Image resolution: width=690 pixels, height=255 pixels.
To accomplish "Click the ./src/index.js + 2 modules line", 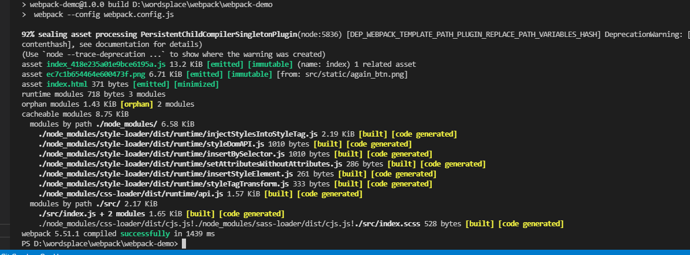I will pyautogui.click(x=161, y=213).
